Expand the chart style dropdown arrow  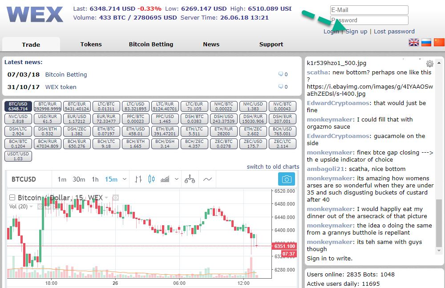tap(177, 179)
